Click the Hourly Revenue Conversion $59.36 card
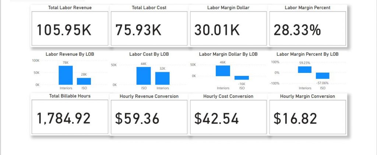Image resolution: width=377 pixels, height=155 pixels. [x=137, y=118]
